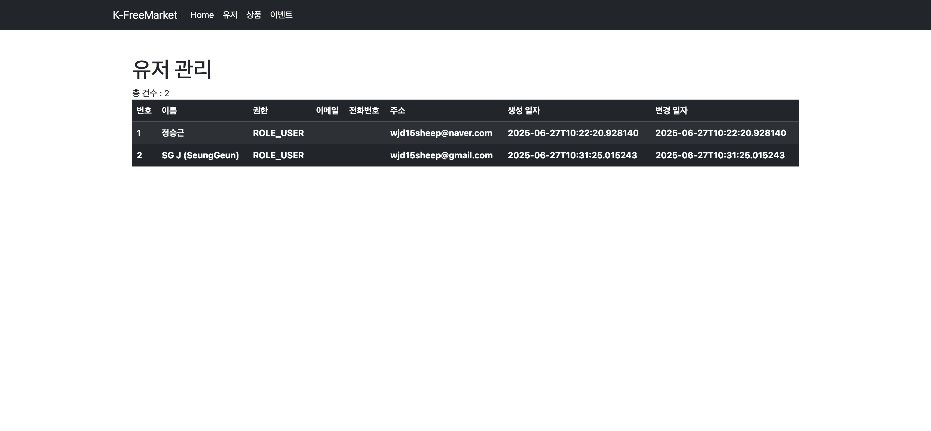Click the 변경 일자 column header

(x=671, y=110)
